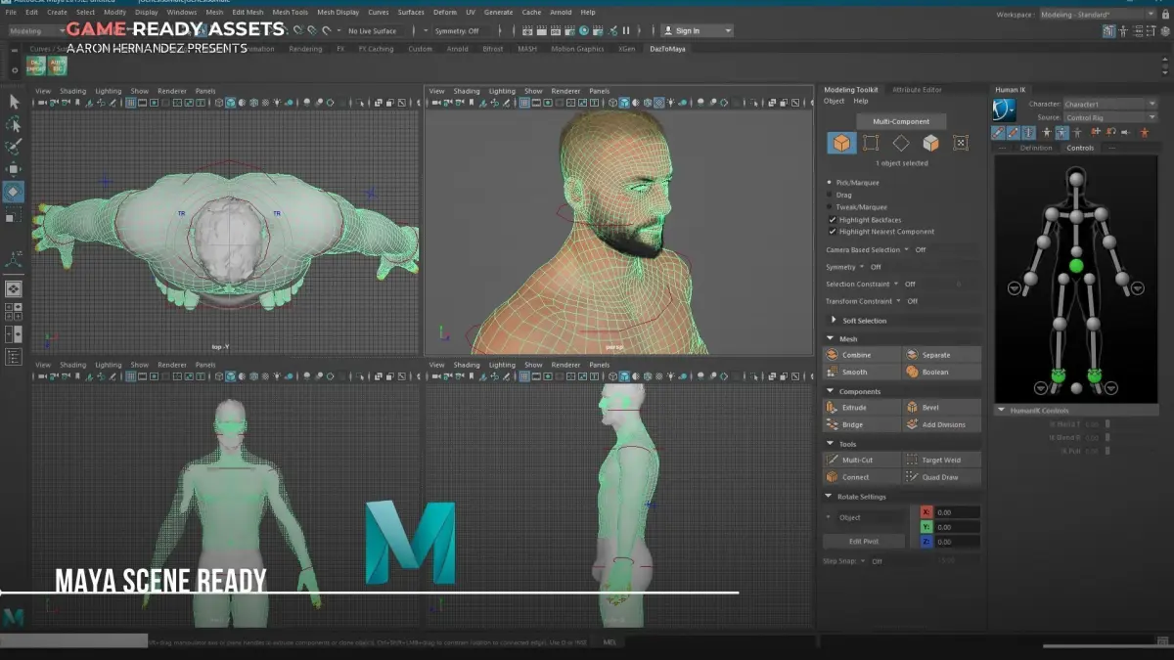Activate the Bridge component tool
This screenshot has width=1174, height=660.
click(x=861, y=425)
